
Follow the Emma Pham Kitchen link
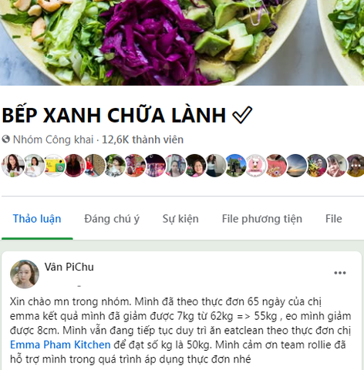60,345
